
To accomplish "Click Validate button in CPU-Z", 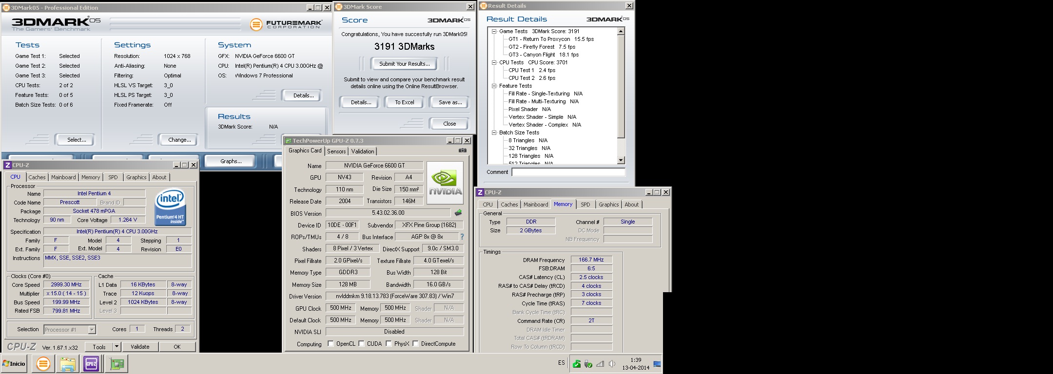I will pos(140,347).
